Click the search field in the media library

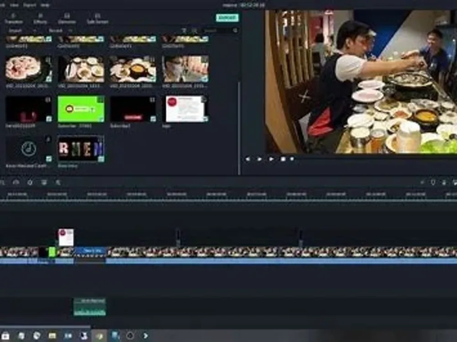tap(219, 30)
